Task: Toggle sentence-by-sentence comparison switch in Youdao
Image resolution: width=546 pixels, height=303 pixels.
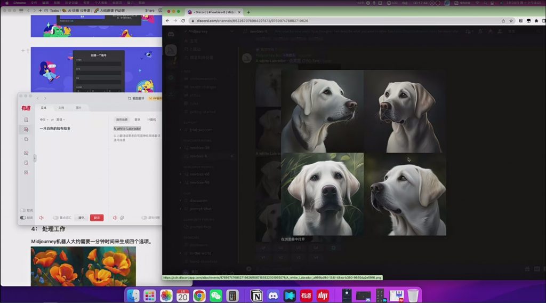Action: (144, 218)
